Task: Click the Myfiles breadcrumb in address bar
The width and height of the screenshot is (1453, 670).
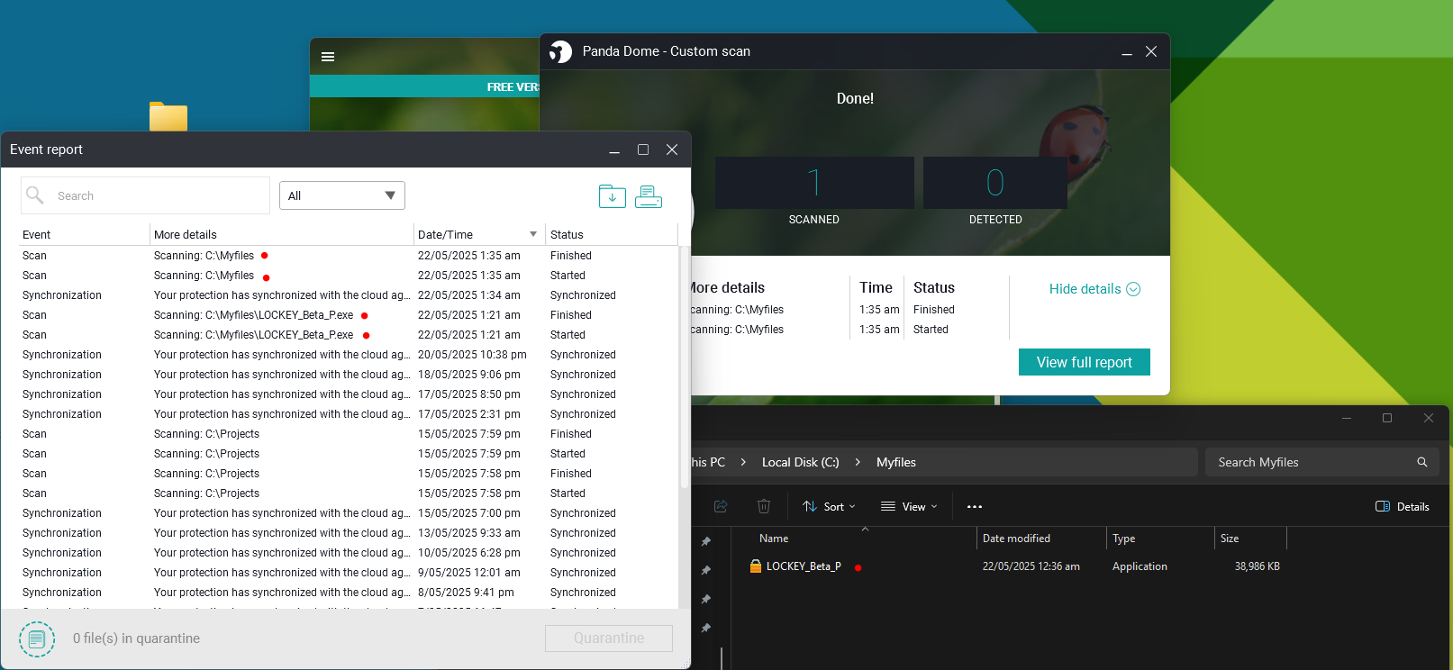Action: 896,462
